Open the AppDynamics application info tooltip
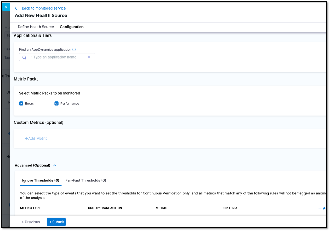This screenshot has height=231, width=330. [74, 50]
